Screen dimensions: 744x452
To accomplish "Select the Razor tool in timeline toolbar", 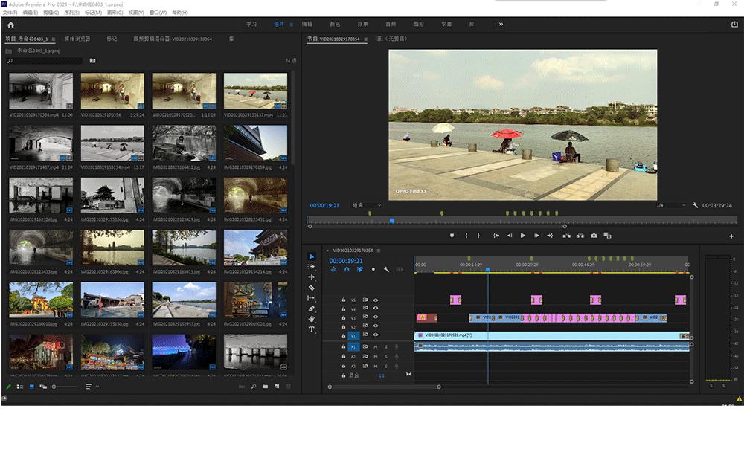I will coord(311,288).
